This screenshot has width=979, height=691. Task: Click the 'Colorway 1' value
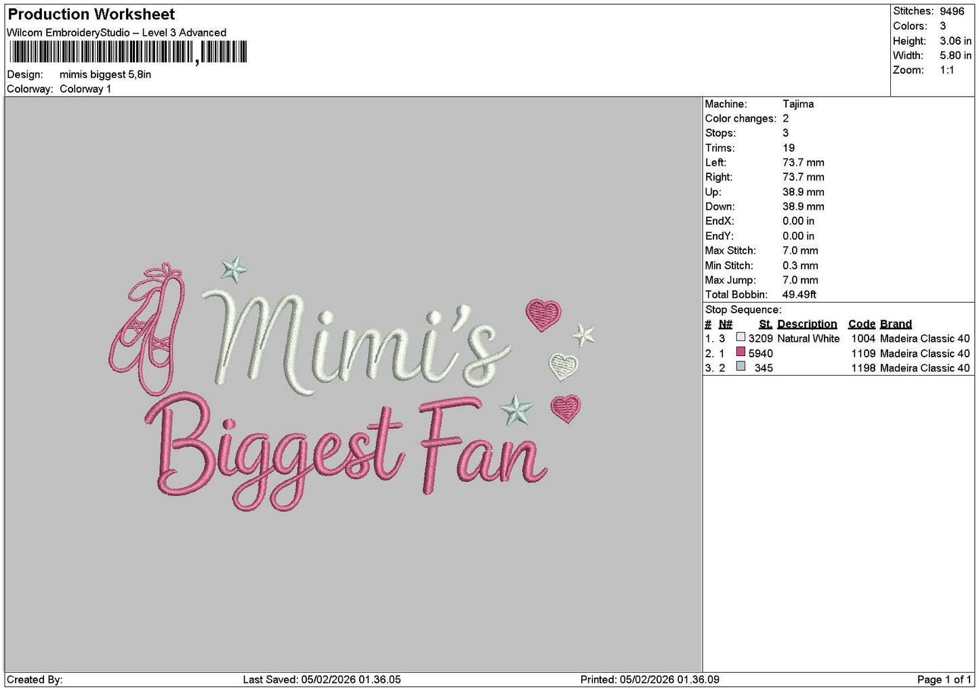click(85, 89)
